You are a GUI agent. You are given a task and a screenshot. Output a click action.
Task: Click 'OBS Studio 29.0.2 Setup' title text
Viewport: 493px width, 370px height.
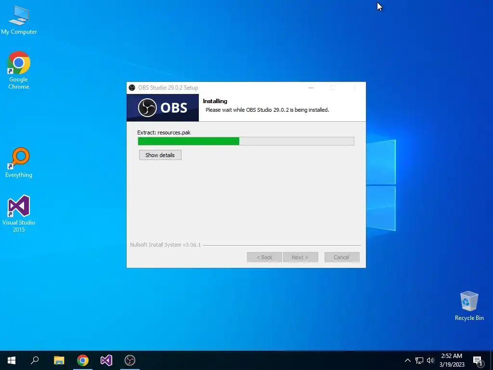pyautogui.click(x=168, y=88)
